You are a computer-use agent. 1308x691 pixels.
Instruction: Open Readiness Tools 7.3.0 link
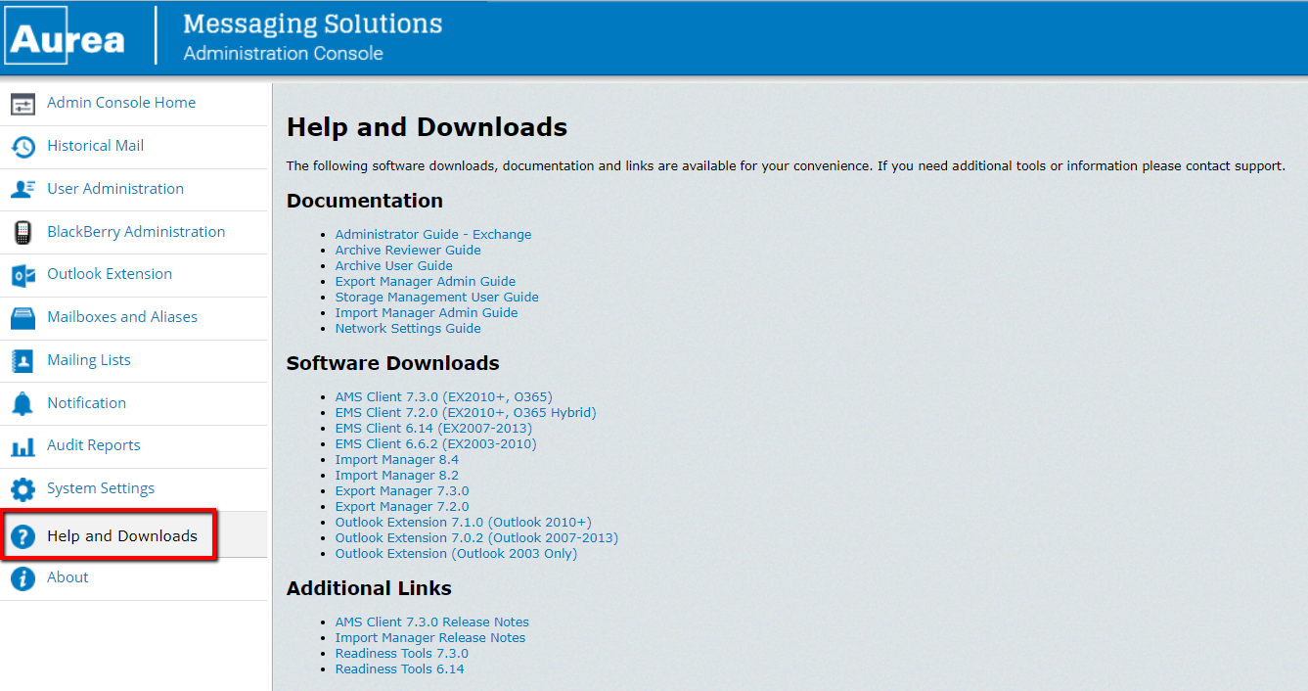pos(402,654)
